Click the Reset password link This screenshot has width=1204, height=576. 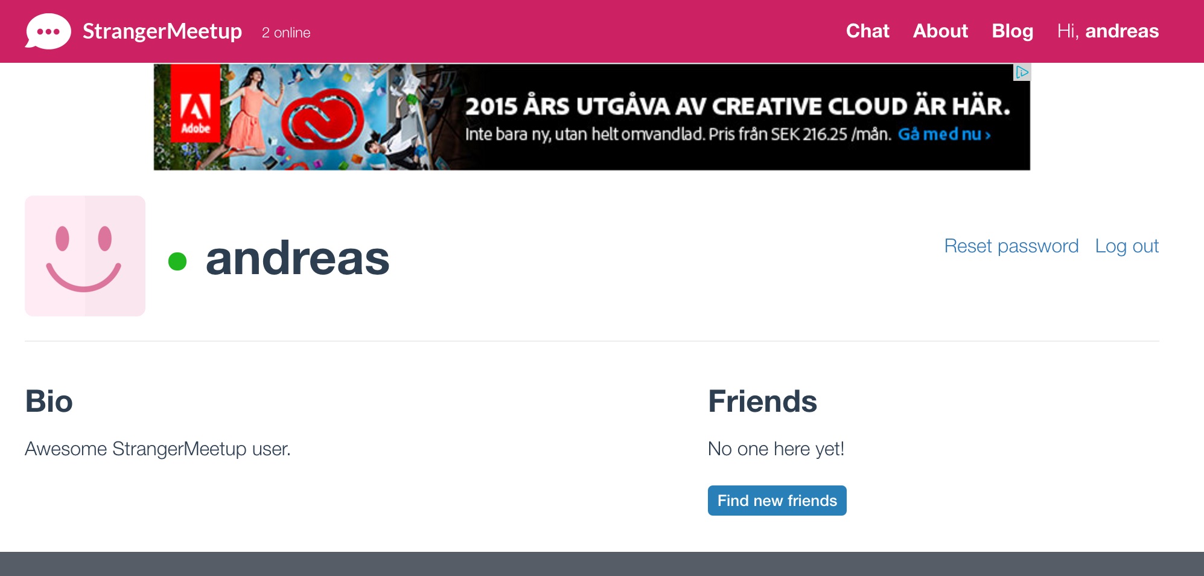(x=1011, y=246)
